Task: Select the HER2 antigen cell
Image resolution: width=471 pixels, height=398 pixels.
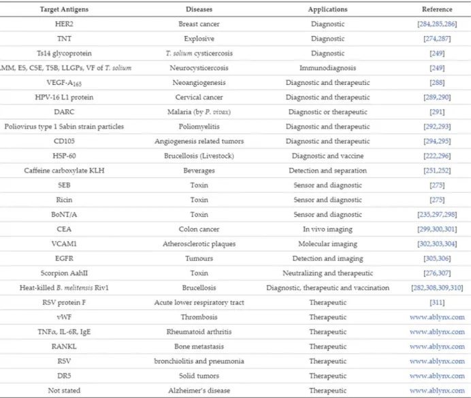Action: tap(64, 24)
